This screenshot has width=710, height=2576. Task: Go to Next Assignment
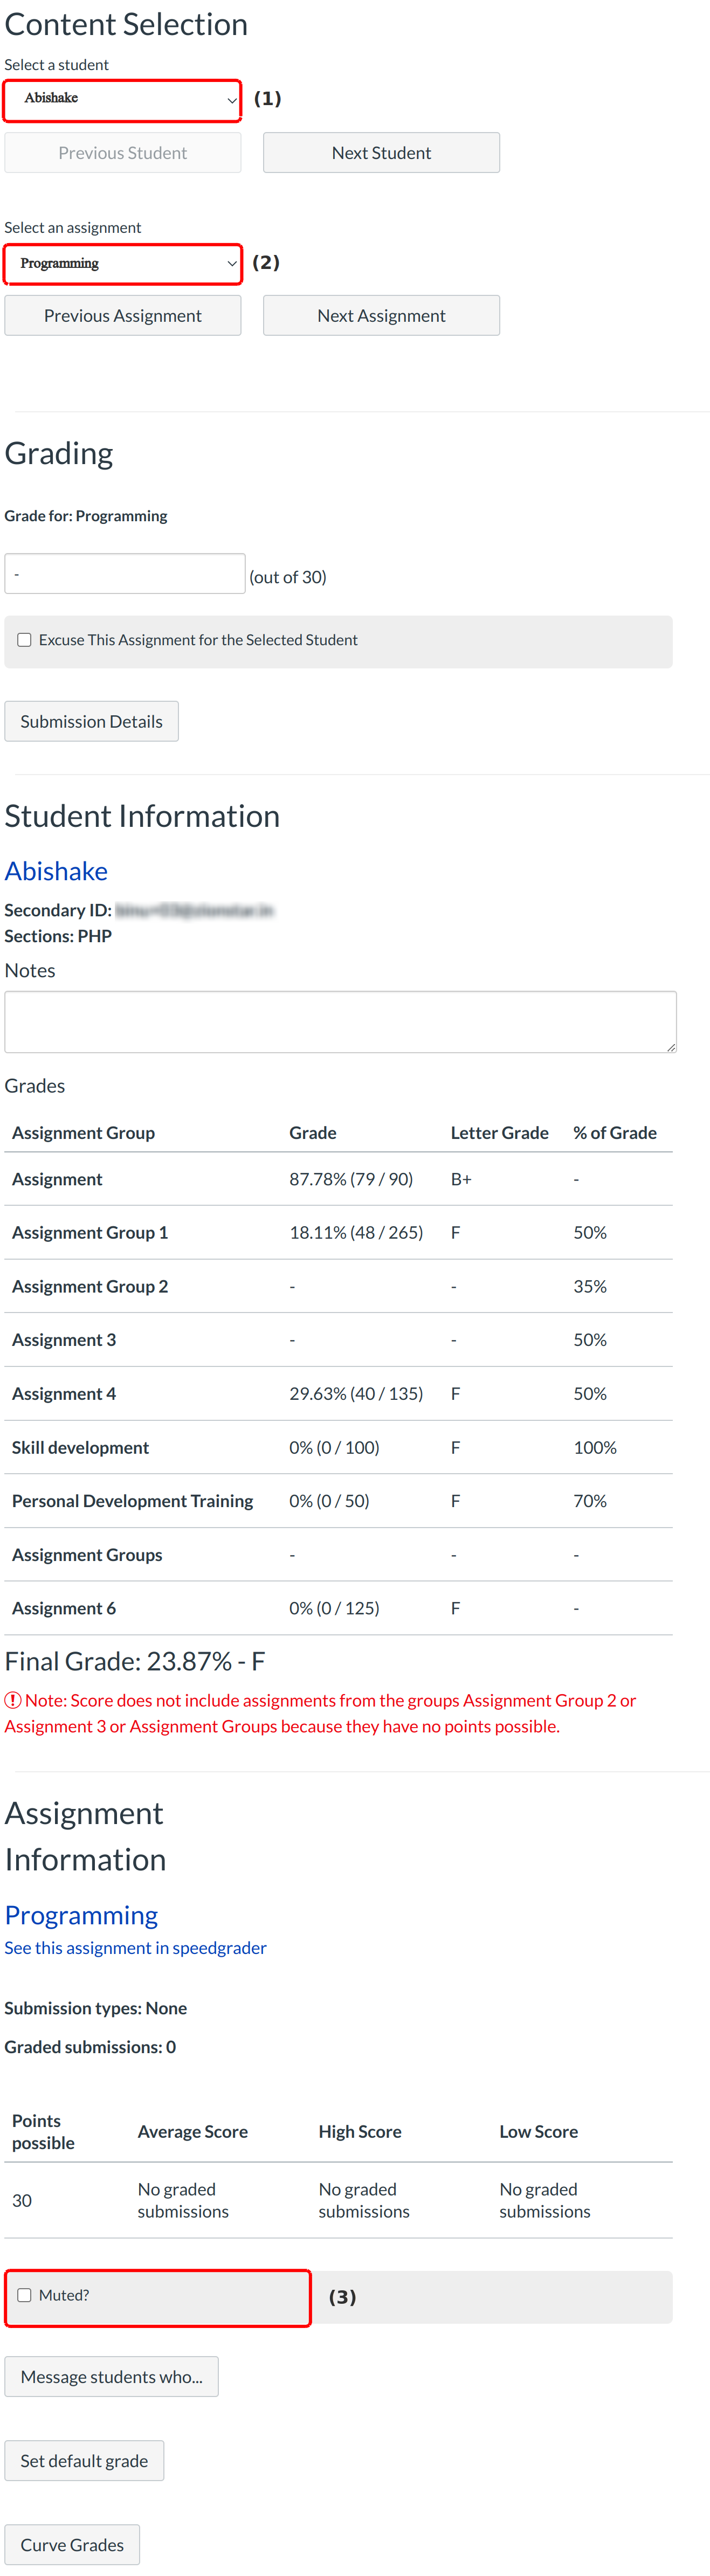pyautogui.click(x=381, y=316)
